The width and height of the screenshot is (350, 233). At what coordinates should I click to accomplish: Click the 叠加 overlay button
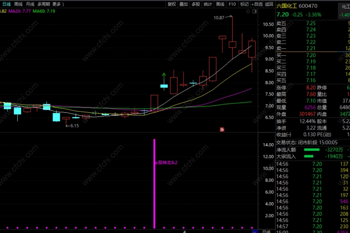tap(184, 4)
